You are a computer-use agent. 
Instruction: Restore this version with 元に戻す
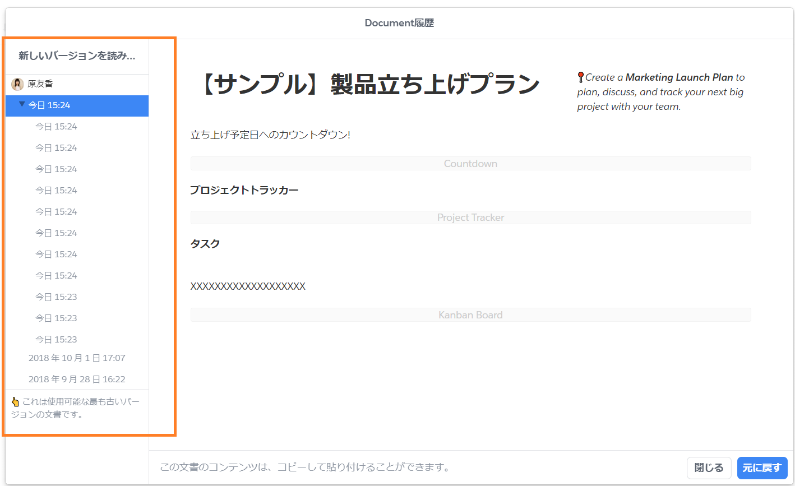click(762, 468)
